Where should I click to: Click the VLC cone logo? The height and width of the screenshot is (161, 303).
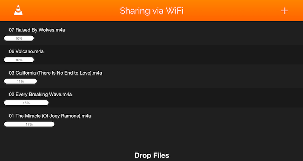pyautogui.click(x=18, y=10)
